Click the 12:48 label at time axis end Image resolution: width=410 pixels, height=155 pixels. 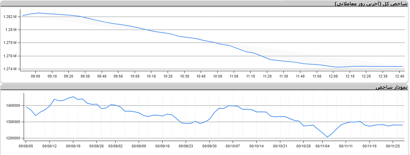pos(400,76)
